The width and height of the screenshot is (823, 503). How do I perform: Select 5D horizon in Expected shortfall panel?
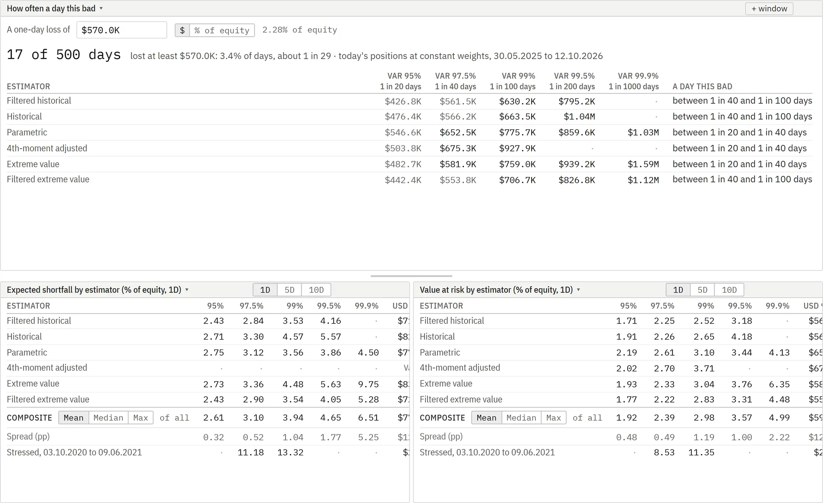tap(289, 290)
